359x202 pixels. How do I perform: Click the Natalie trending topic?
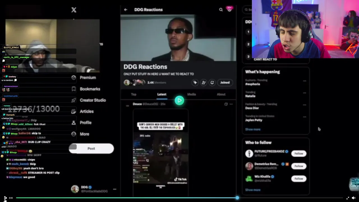click(250, 96)
